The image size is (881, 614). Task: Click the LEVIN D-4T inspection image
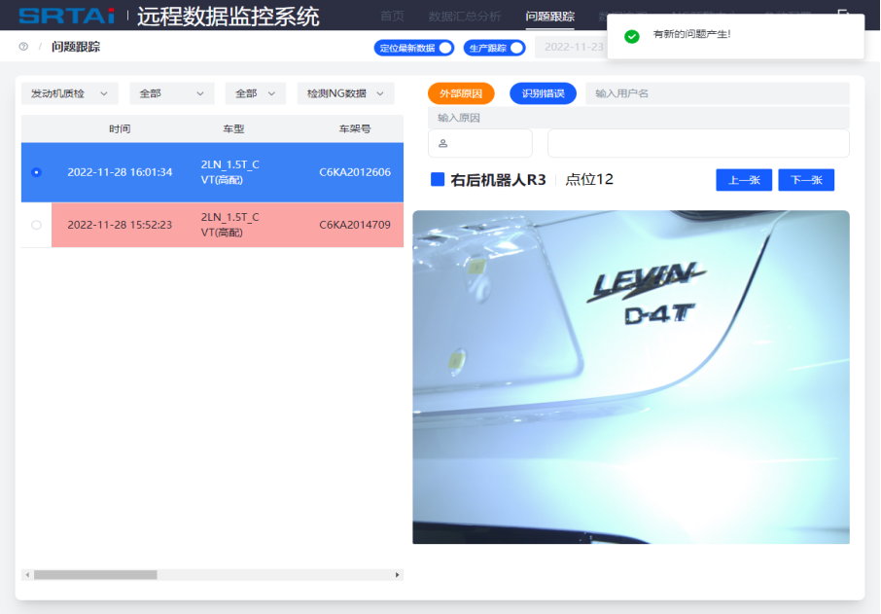pos(631,378)
